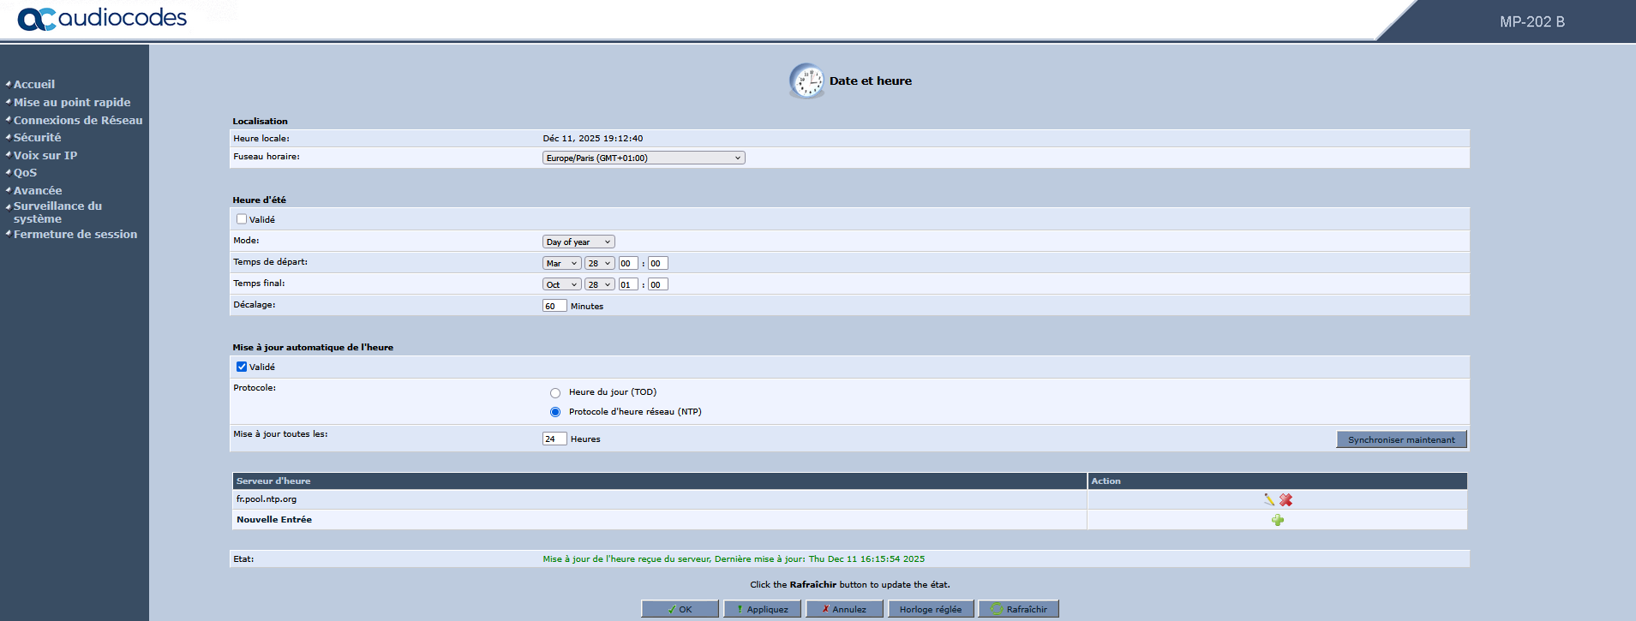Delete the fr.pool.ntp.org server with red X
The width and height of the screenshot is (1636, 621).
coord(1285,499)
